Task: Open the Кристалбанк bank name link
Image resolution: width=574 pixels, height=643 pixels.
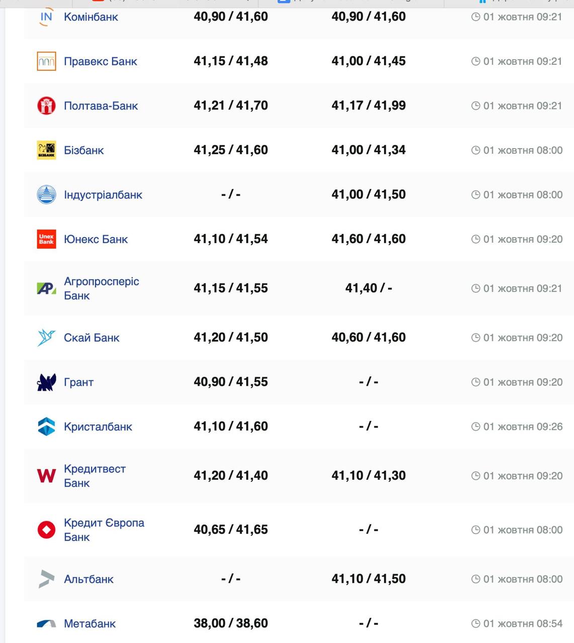Action: pos(98,426)
